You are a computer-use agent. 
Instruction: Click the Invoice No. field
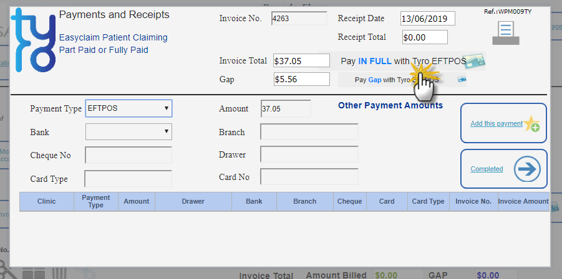(299, 18)
